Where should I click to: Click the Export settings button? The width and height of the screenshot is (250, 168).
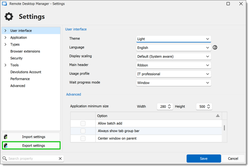(x=31, y=145)
